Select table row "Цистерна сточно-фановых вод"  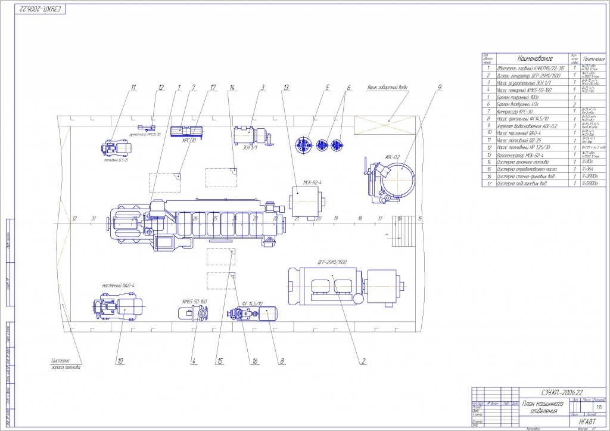pos(544,176)
